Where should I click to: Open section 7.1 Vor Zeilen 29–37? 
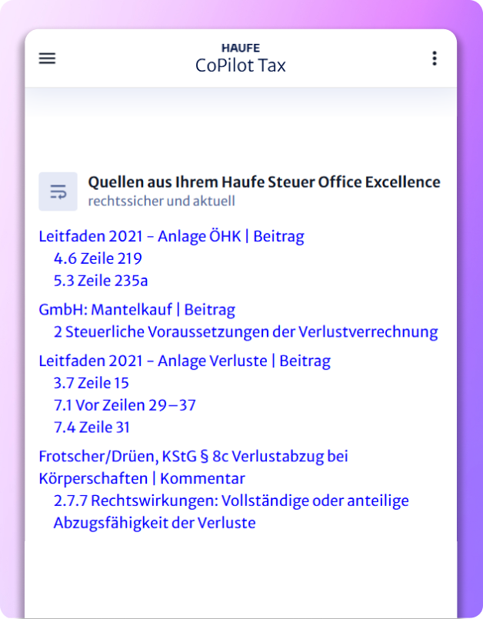pos(125,405)
